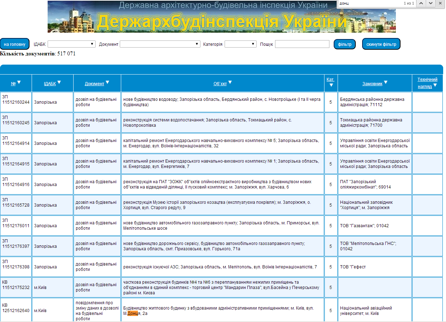Click "повідомлення про зміну даних" document cell
This screenshot has height=322, width=446.
[x=97, y=310]
